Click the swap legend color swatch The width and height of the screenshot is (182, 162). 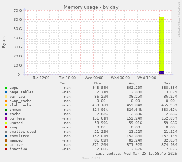coord(6,127)
